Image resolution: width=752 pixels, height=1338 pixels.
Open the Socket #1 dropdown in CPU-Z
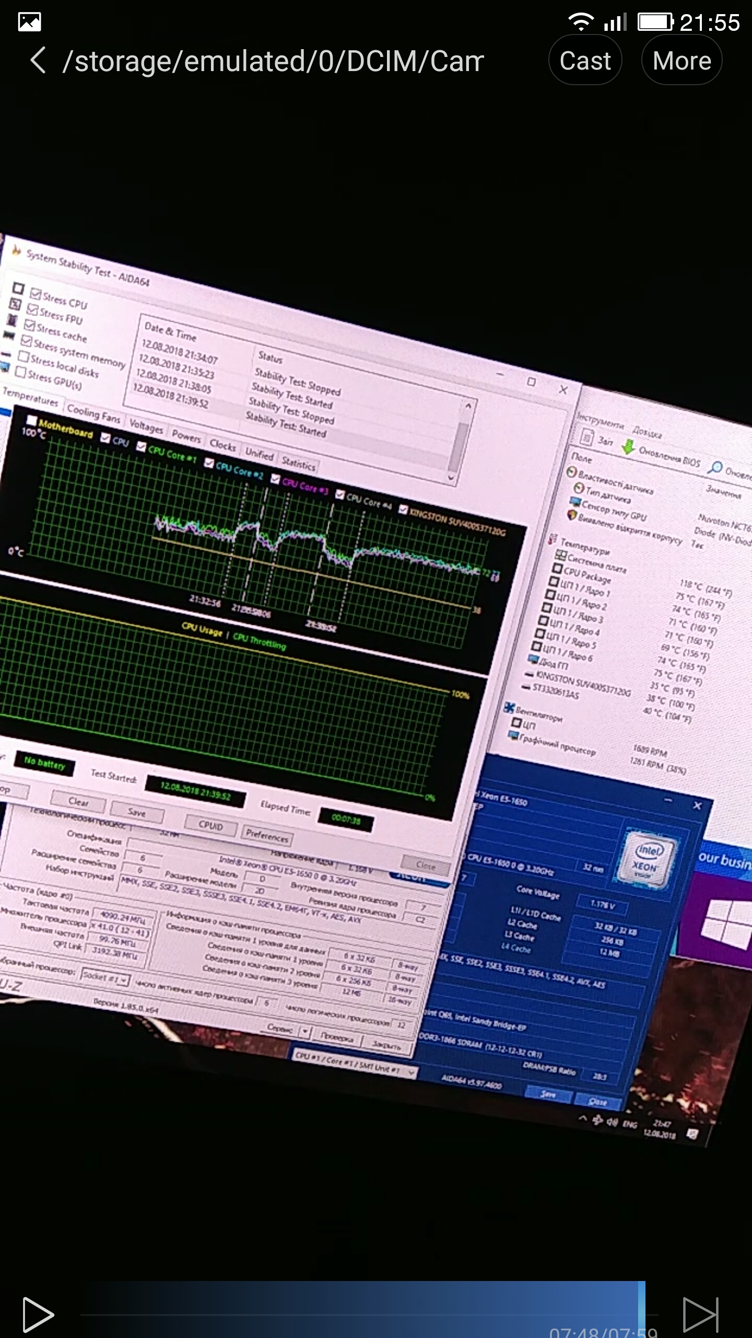click(104, 977)
